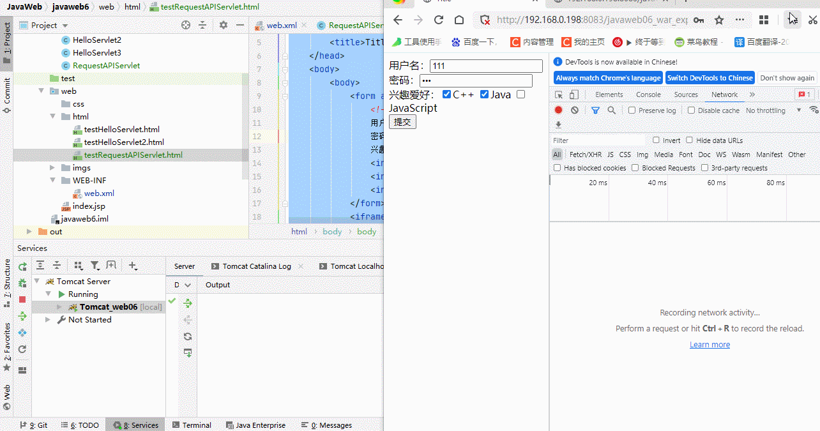The image size is (820, 431).
Task: Open the Group By icon in Services
Action: pos(79,266)
